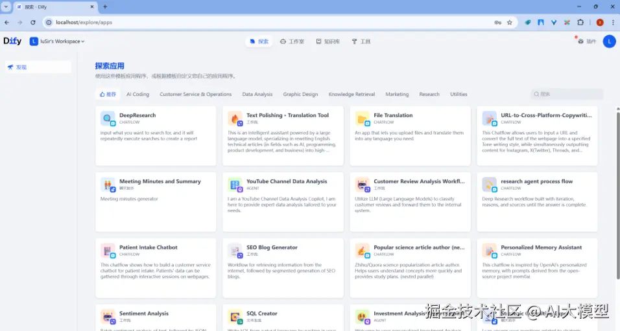Open Meeting Minutes and Summary title
620x331 pixels.
[x=160, y=181]
